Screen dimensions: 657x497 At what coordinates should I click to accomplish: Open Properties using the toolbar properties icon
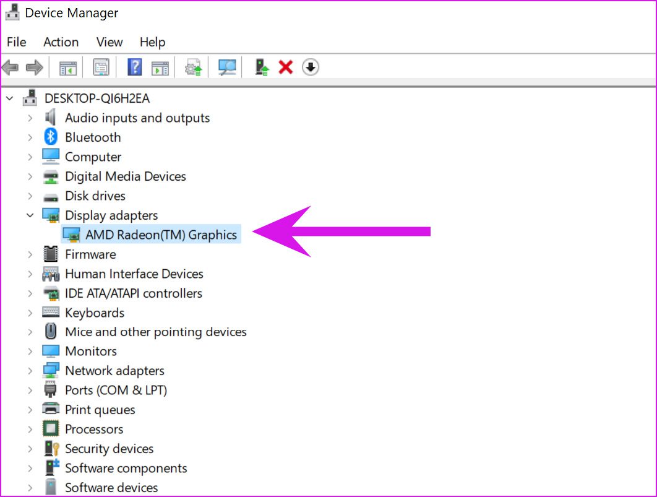pyautogui.click(x=100, y=67)
